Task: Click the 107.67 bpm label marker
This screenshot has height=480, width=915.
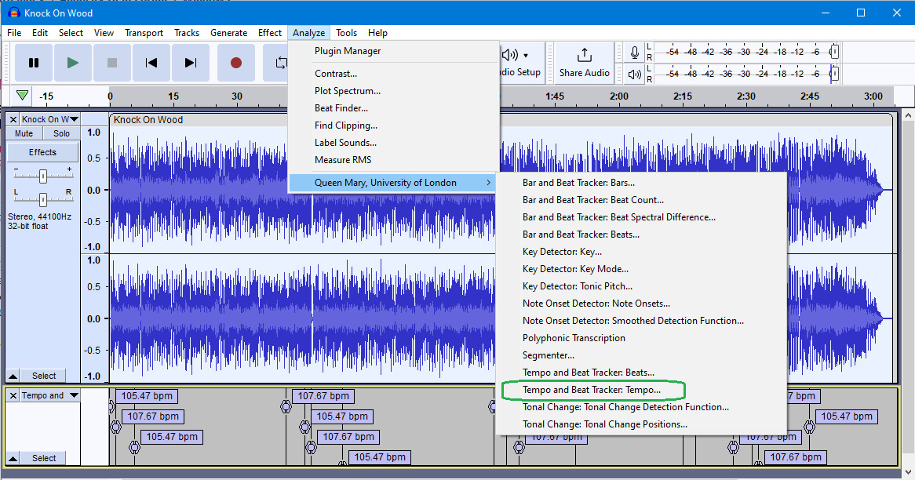Action: [152, 416]
